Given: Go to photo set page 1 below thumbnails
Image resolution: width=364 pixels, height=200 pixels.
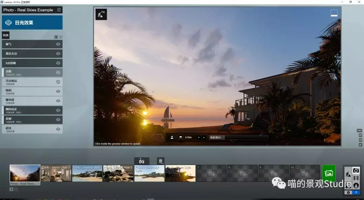Looking at the screenshot, I should coord(11,189).
